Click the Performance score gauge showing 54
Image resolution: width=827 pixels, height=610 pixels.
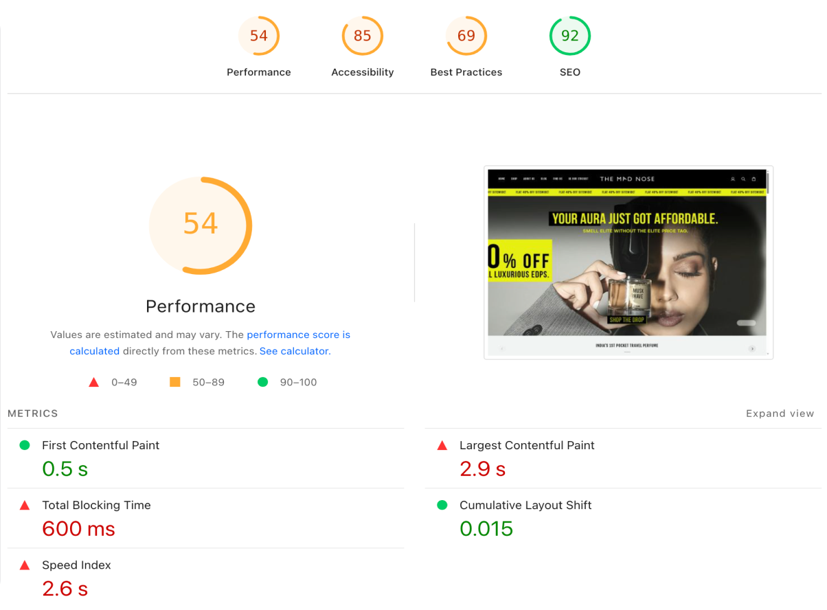[x=259, y=36]
